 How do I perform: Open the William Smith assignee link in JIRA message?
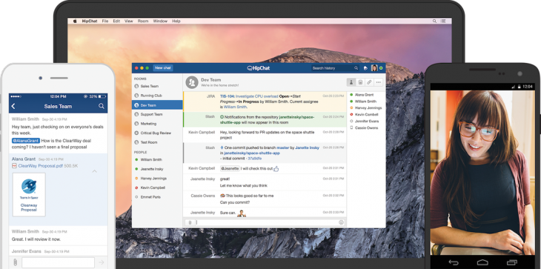[x=235, y=107]
